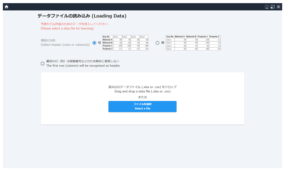Click the または text above the button
285x171 pixels.
142,97
